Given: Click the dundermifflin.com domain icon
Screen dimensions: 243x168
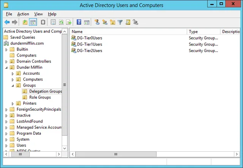Looking at the screenshot, I should coord(6,43).
